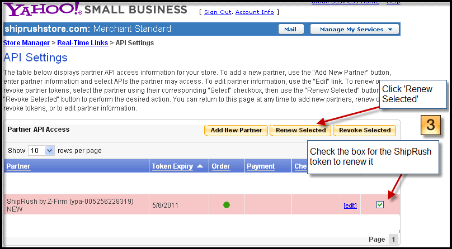Open Mail from the header bar
Viewport: 452px width, 249px height.
[x=291, y=29]
